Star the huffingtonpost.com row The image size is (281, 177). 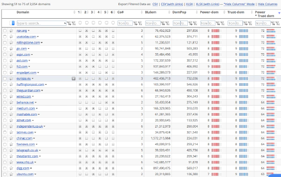click(x=11, y=85)
